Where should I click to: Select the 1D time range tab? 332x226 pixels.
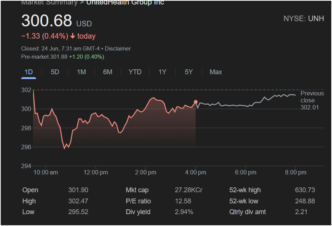pos(29,72)
